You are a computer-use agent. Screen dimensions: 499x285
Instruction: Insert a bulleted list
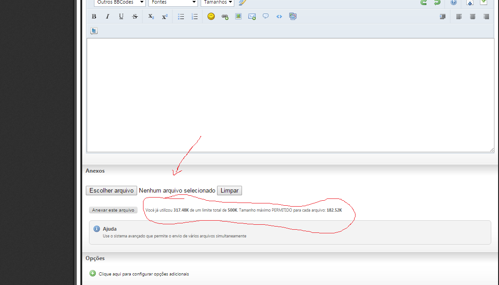click(181, 16)
